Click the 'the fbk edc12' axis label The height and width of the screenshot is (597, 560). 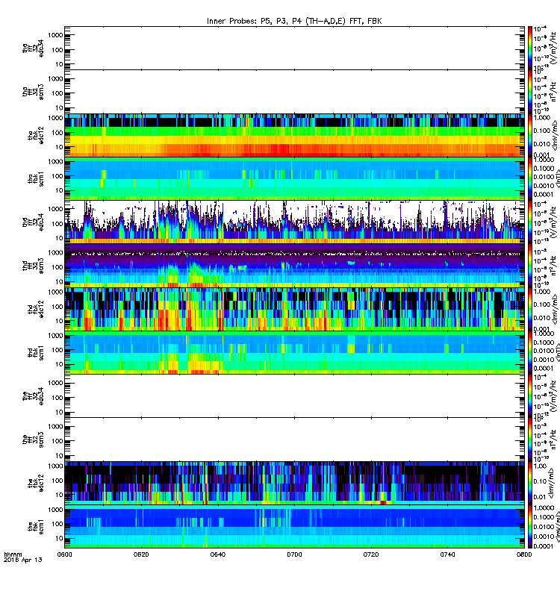[x=36, y=483]
